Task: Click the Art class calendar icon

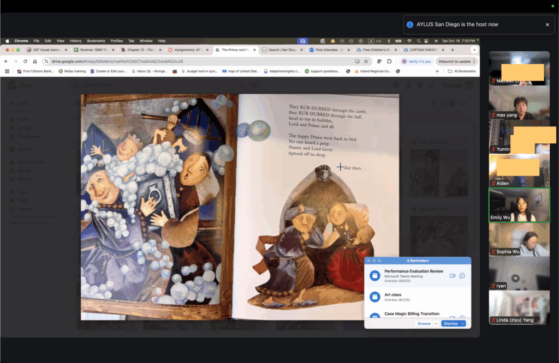Action: (374, 297)
